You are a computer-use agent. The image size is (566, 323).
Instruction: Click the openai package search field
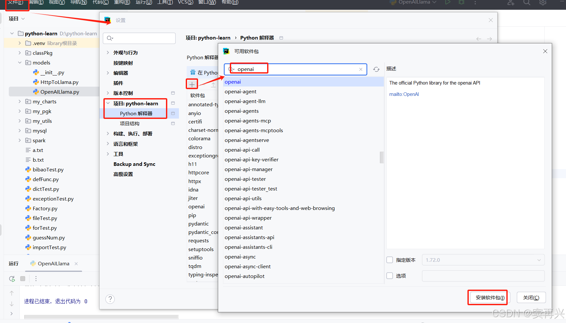point(295,69)
